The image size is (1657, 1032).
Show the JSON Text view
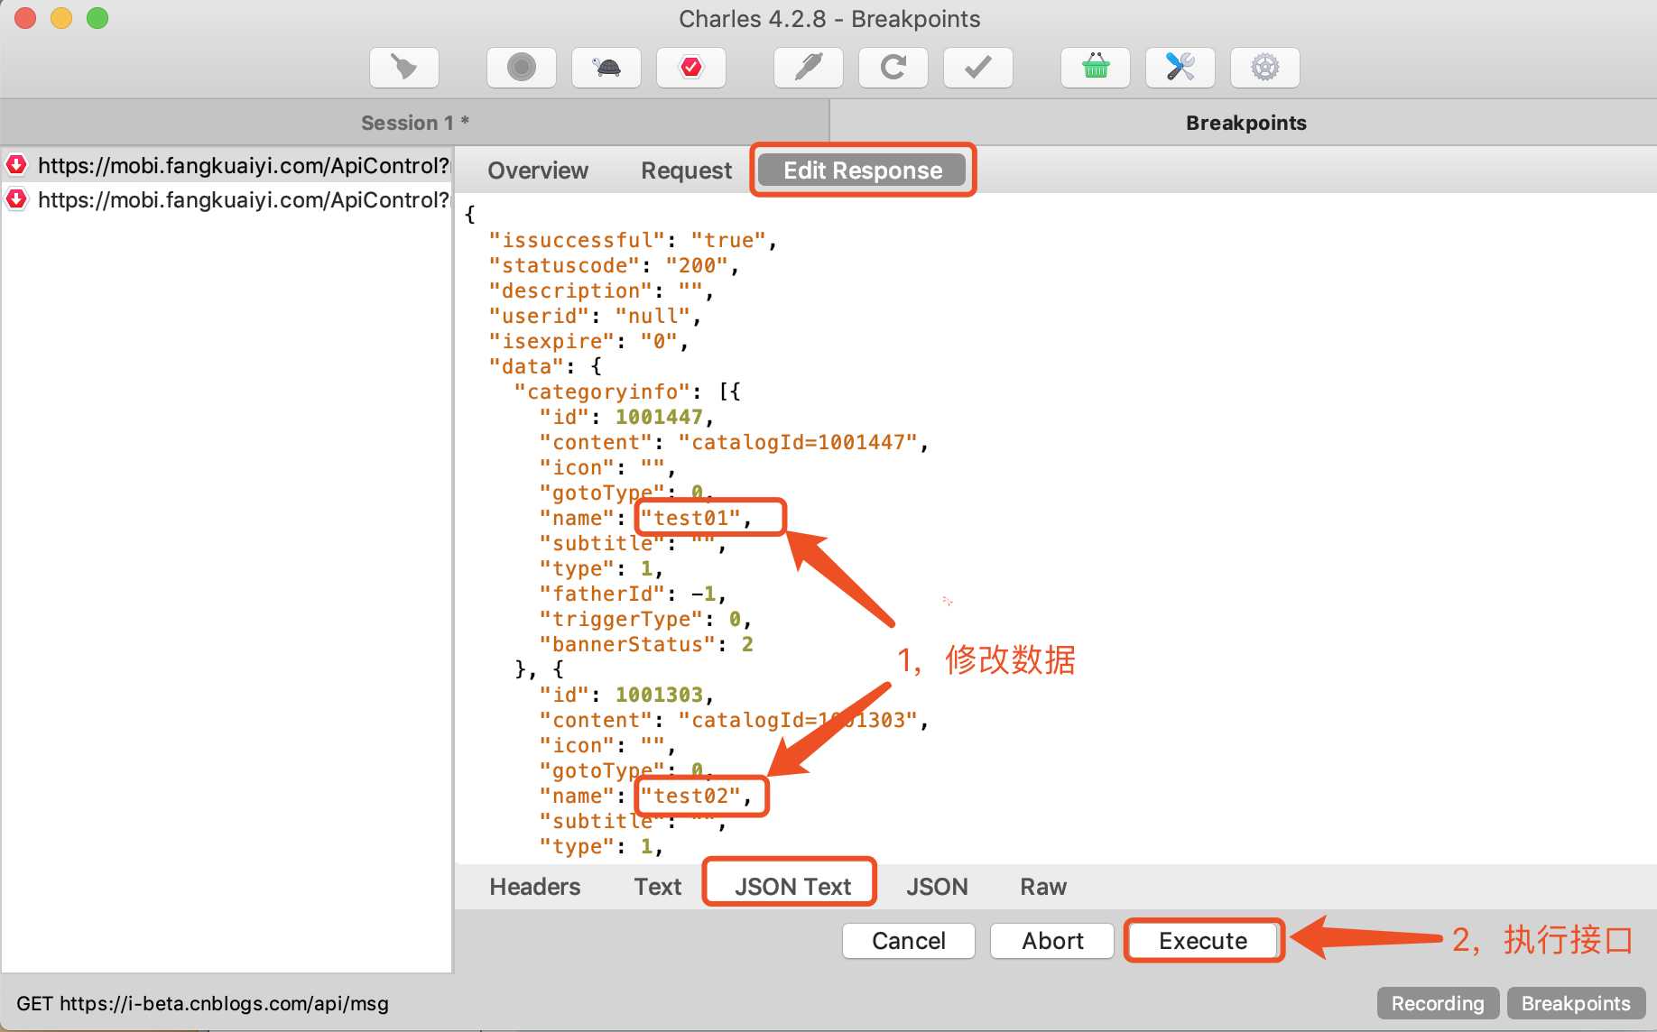click(x=792, y=887)
